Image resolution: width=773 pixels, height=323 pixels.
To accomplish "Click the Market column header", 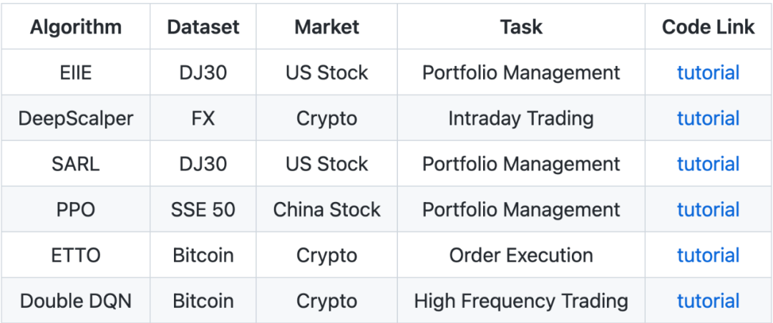I will tap(326, 27).
